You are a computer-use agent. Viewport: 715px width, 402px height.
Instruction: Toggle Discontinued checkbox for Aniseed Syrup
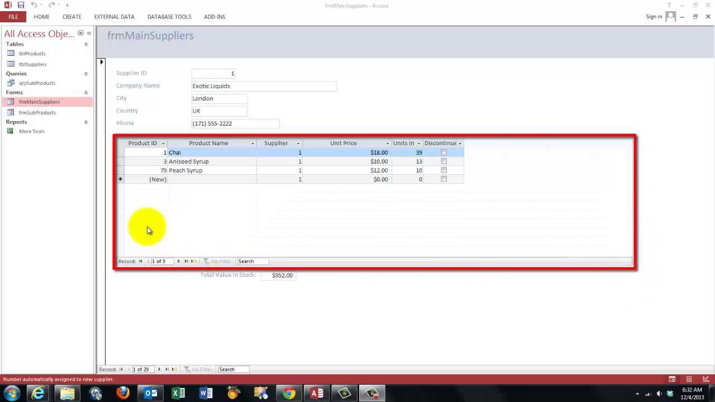(x=444, y=161)
